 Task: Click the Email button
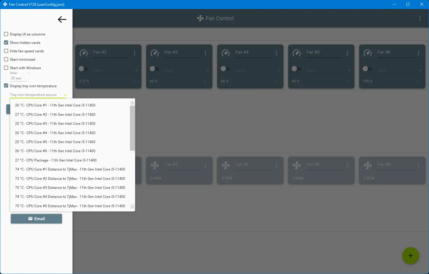pyautogui.click(x=36, y=219)
